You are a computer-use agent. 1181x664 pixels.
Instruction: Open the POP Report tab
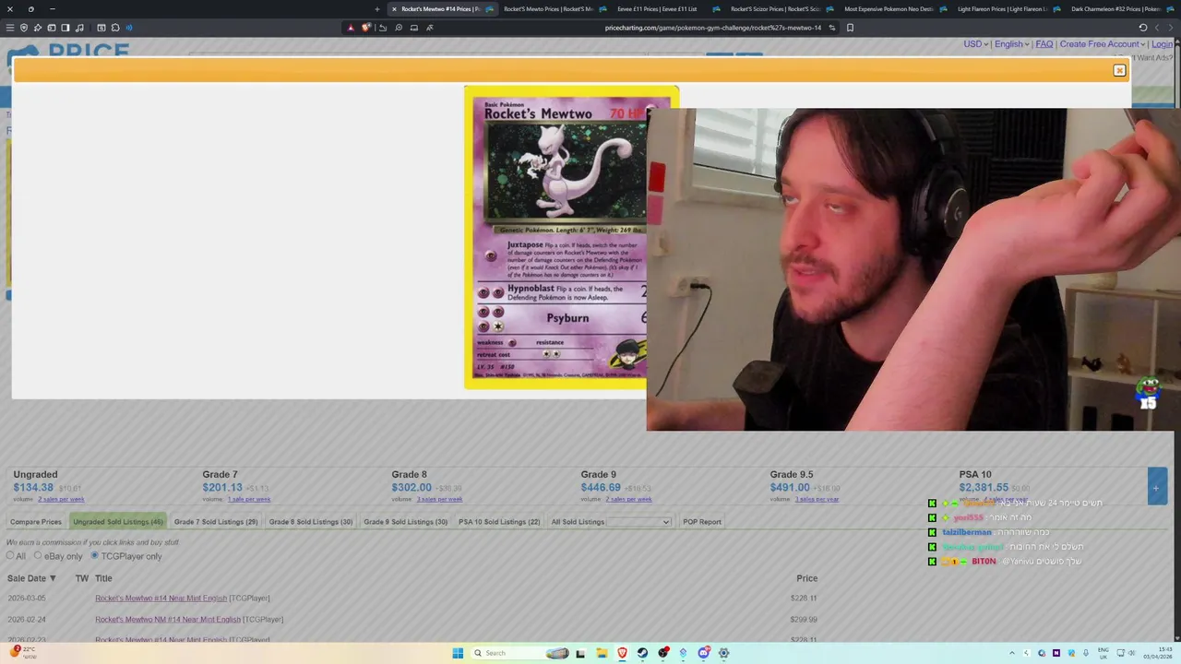702,522
